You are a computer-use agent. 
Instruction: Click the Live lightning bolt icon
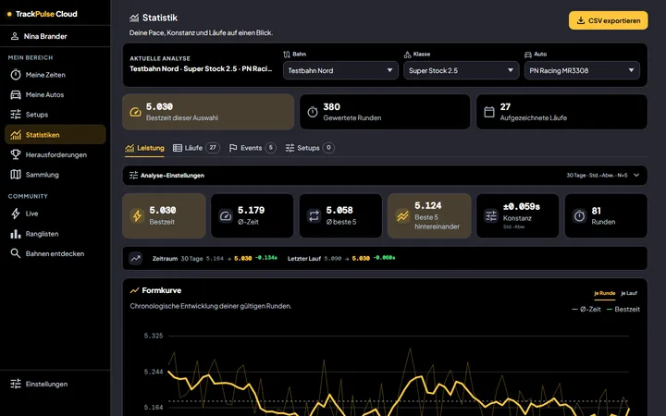click(x=16, y=214)
